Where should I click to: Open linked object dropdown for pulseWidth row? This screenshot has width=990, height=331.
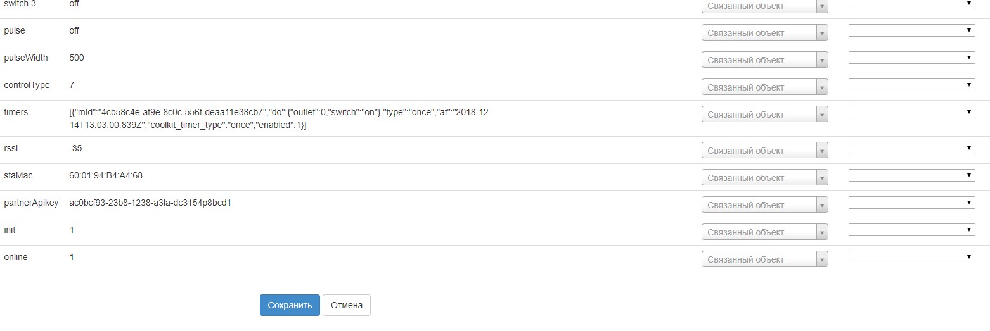point(764,60)
